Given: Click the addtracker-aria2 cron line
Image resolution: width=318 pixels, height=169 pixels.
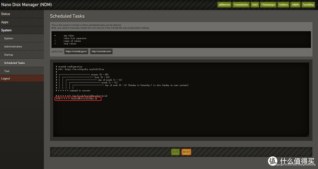Looking at the screenshot, I should (82, 96).
